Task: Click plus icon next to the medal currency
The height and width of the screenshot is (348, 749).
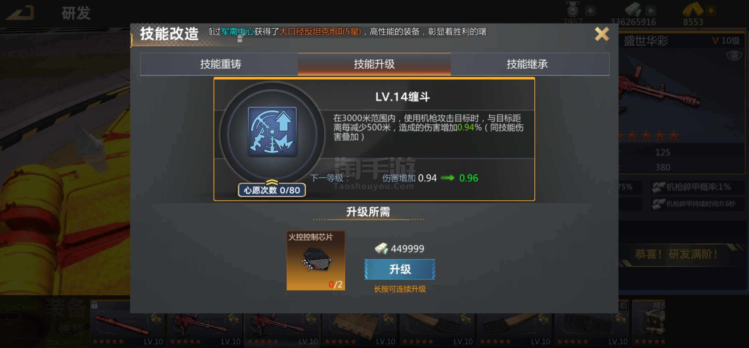Action: click(x=590, y=11)
